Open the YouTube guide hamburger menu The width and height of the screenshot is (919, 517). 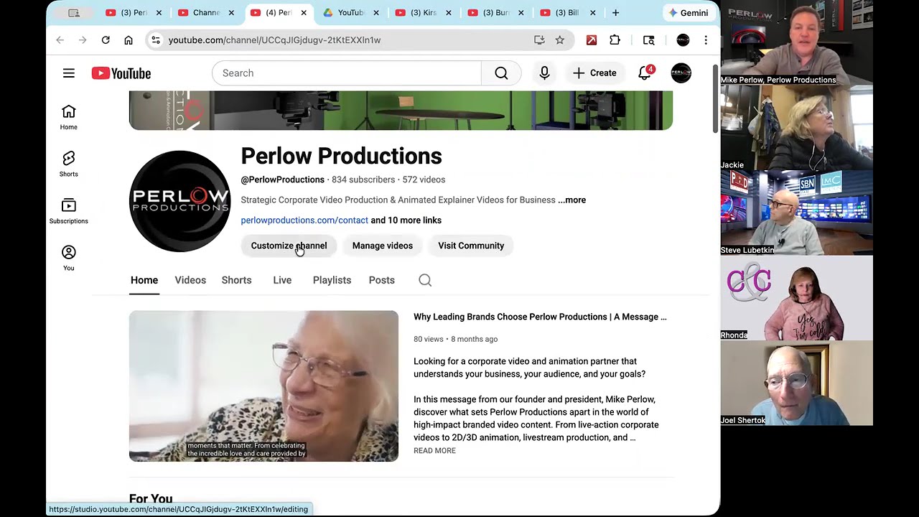[x=68, y=73]
